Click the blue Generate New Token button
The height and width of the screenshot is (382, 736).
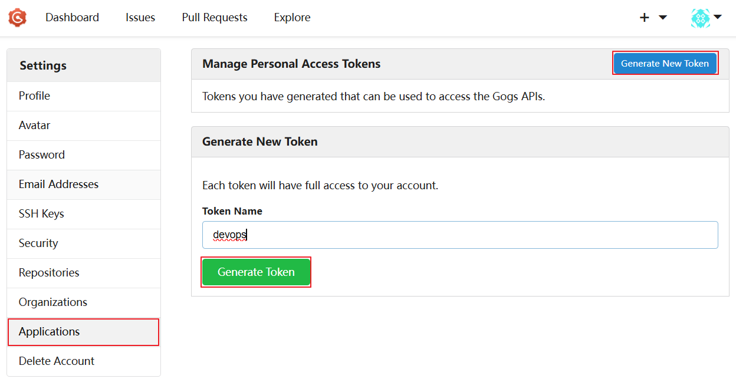click(665, 63)
